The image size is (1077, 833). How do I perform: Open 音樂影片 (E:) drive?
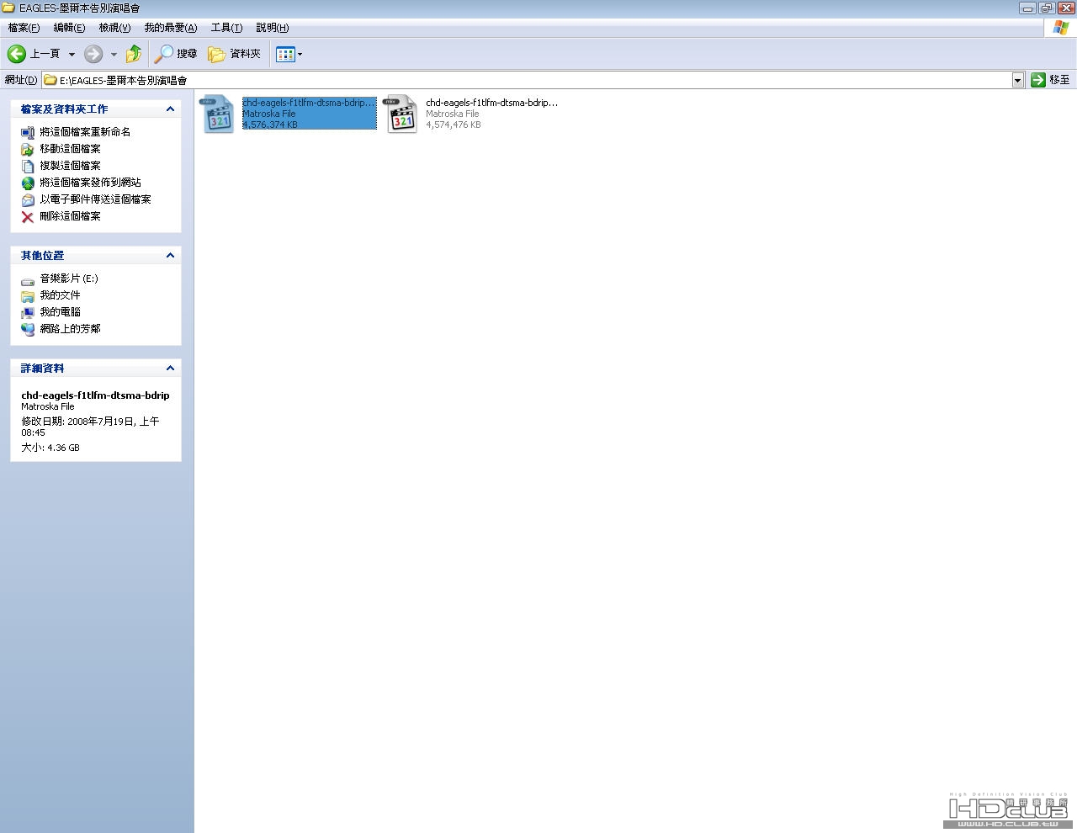(69, 279)
